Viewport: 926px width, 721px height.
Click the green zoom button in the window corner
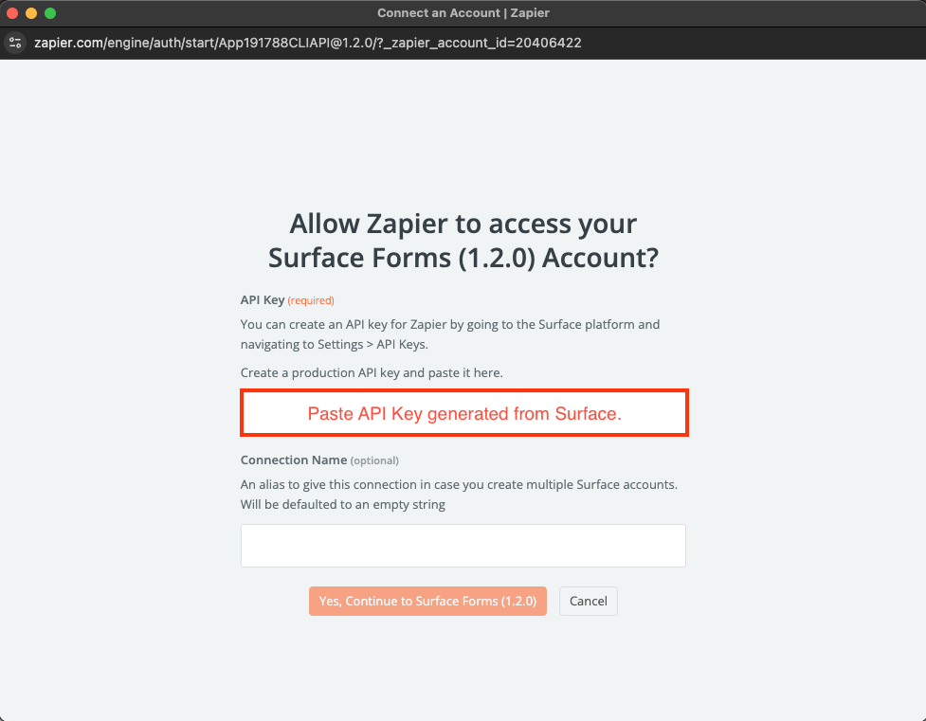(x=49, y=13)
